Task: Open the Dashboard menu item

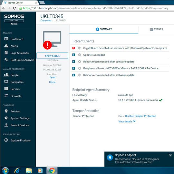Action: (17, 39)
